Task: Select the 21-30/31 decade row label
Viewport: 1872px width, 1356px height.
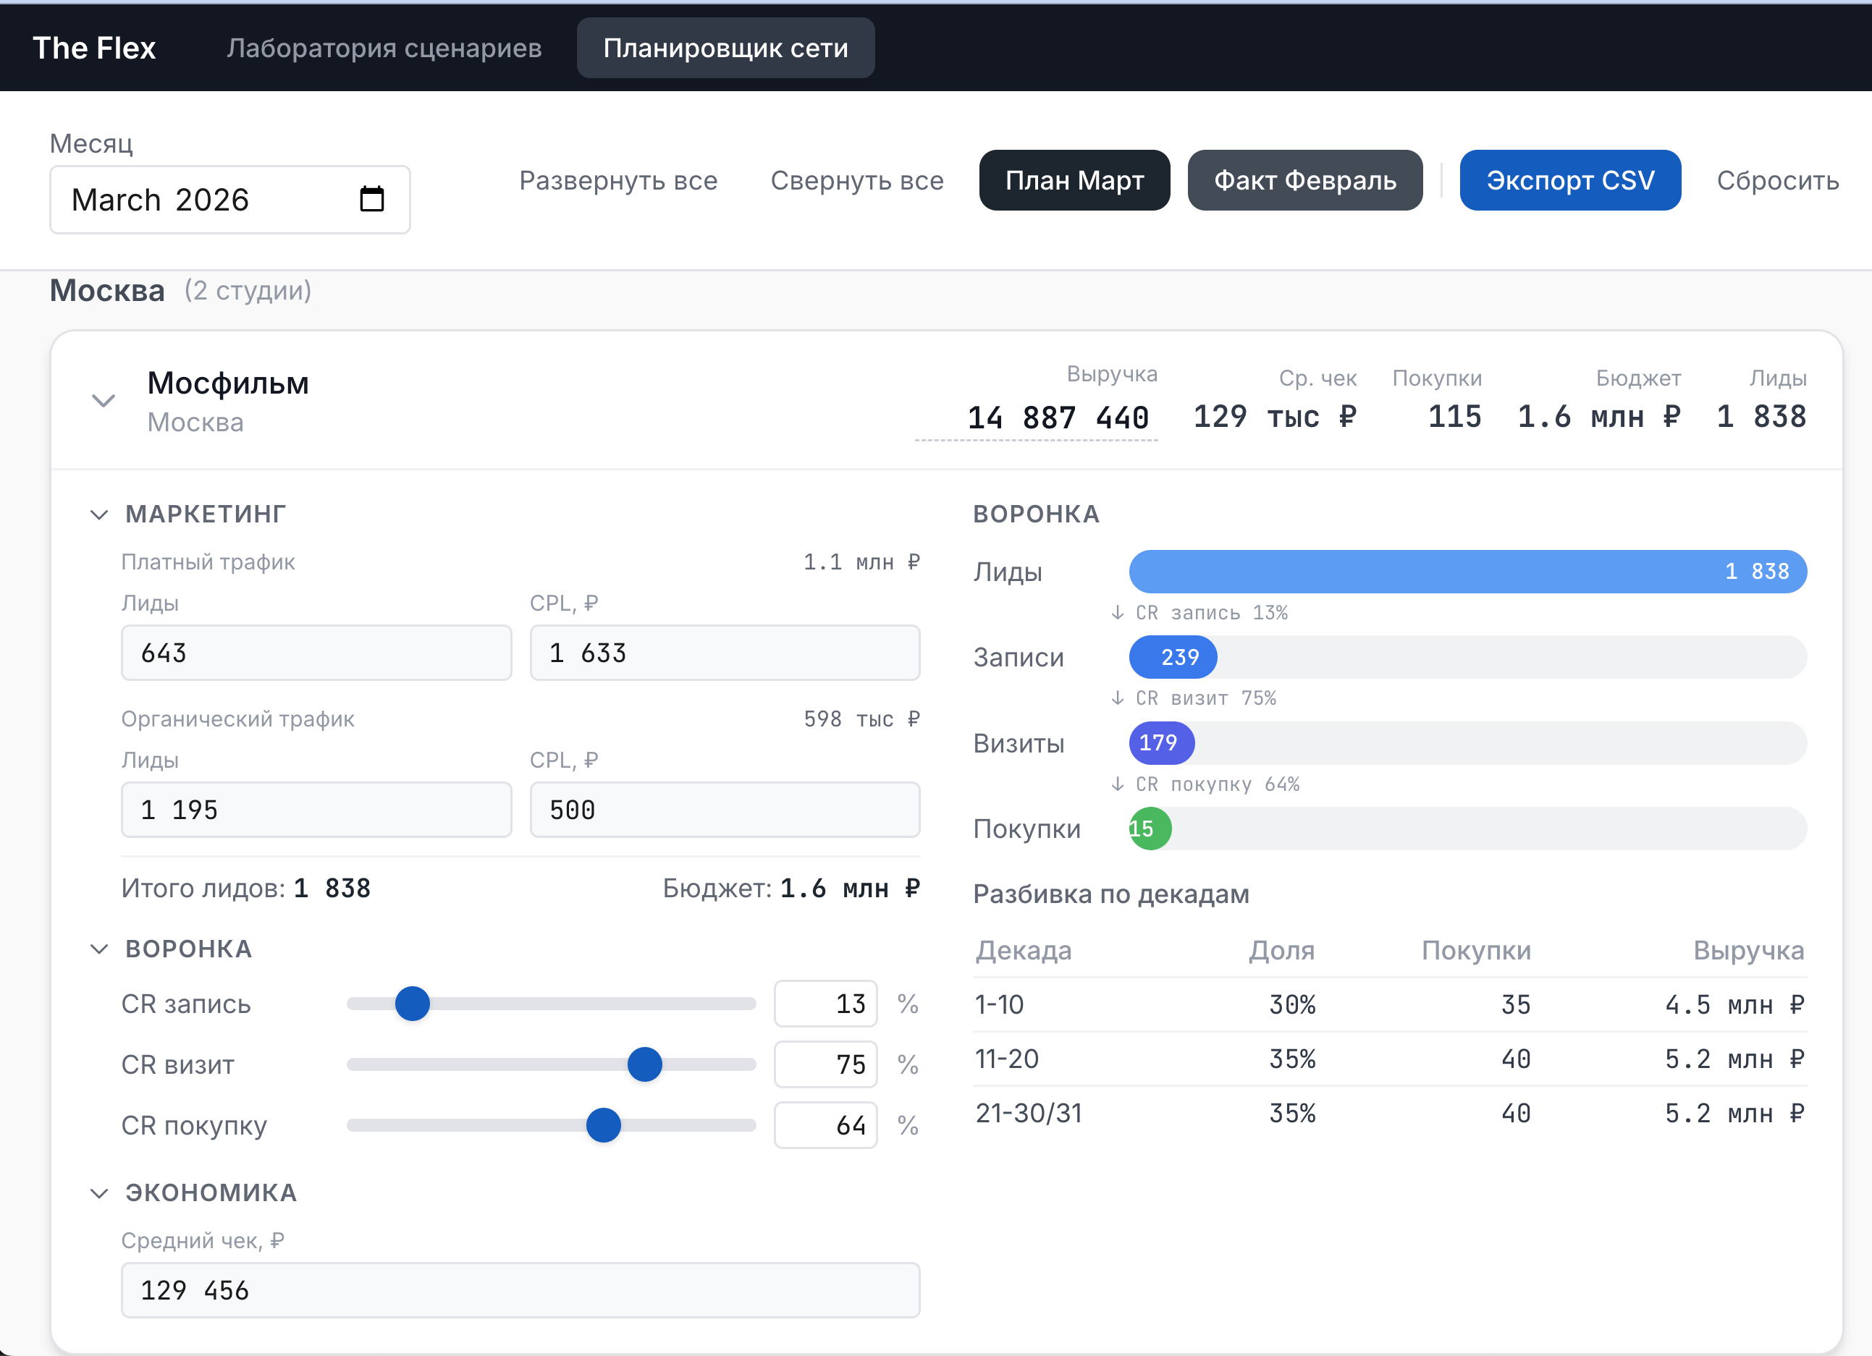Action: 1029,1114
